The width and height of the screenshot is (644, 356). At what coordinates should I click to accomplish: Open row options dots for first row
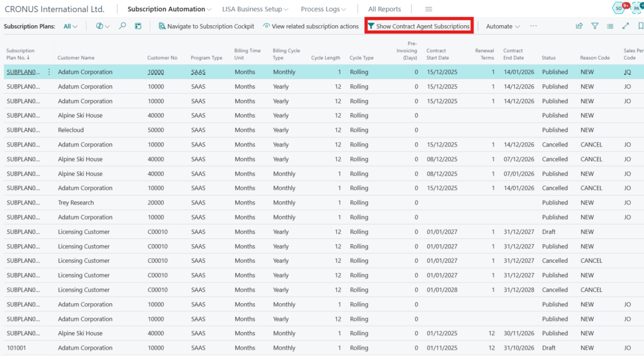49,72
